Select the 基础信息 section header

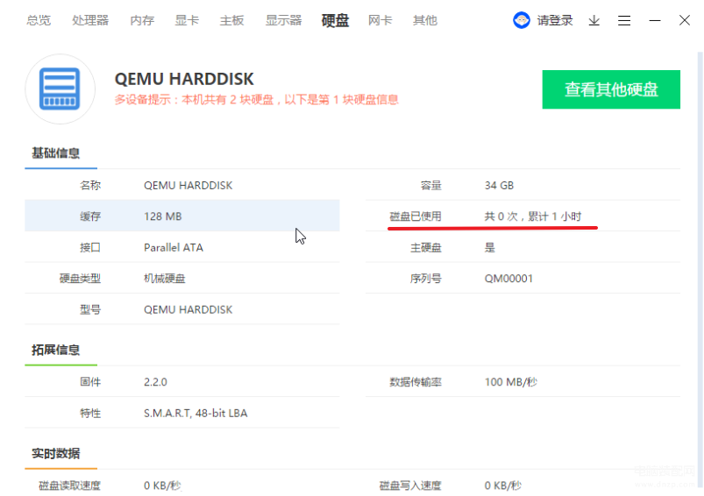pos(56,153)
